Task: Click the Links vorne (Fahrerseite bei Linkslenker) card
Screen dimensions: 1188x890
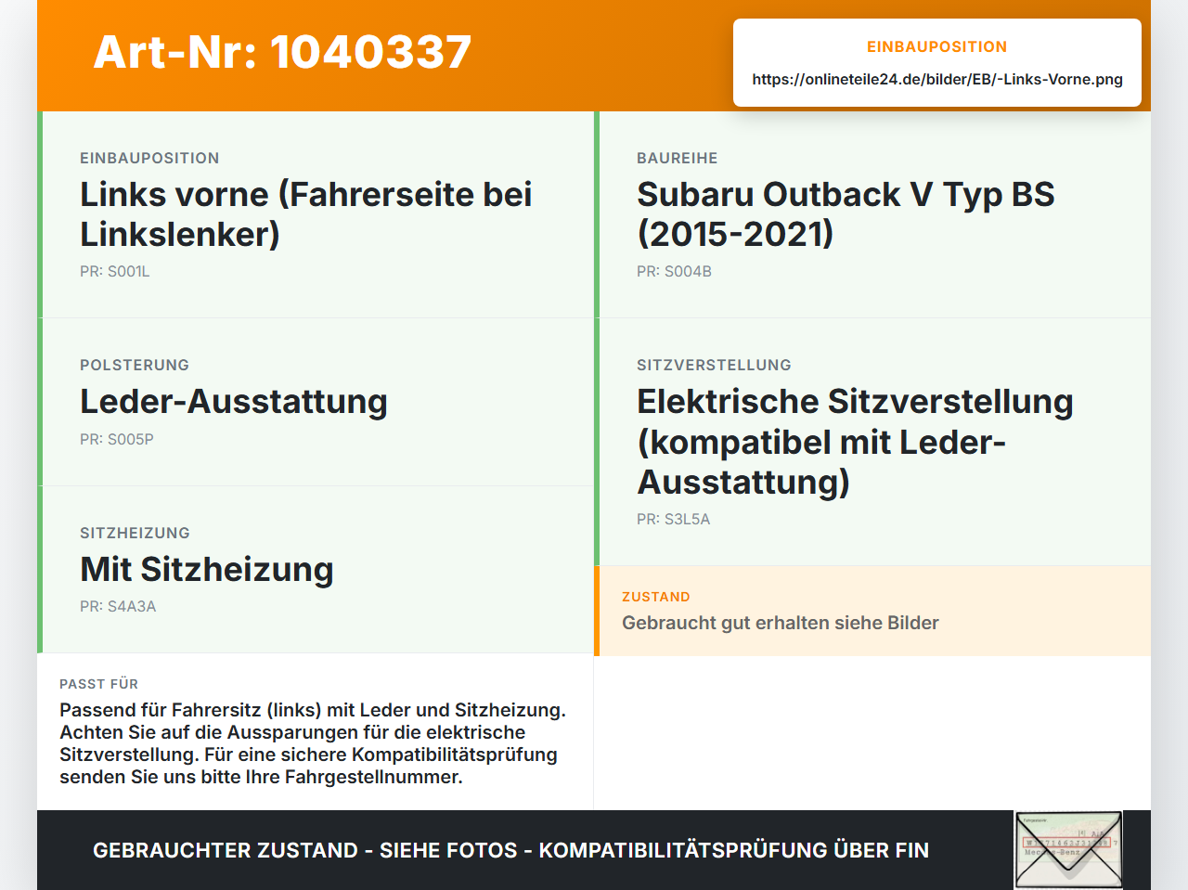Action: pyautogui.click(x=316, y=214)
